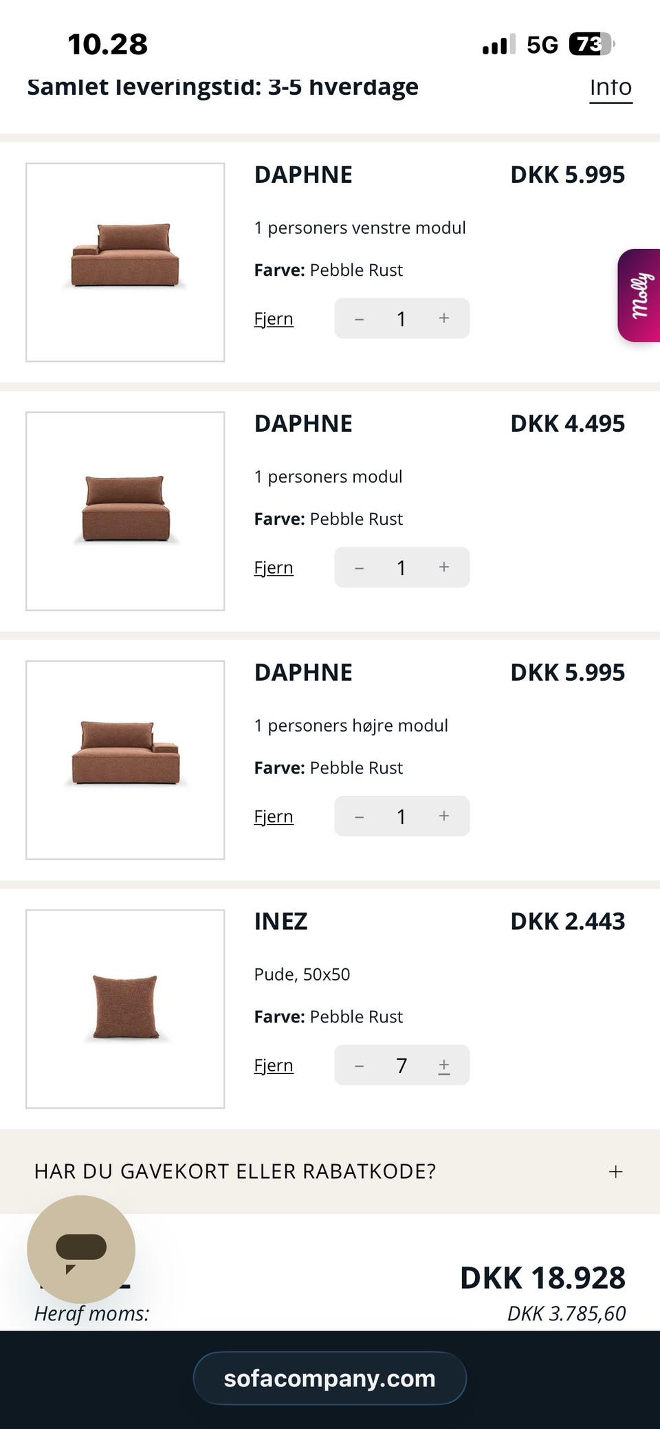The height and width of the screenshot is (1429, 660).
Task: Remove Daphne venstre modul from cart
Action: click(x=274, y=319)
